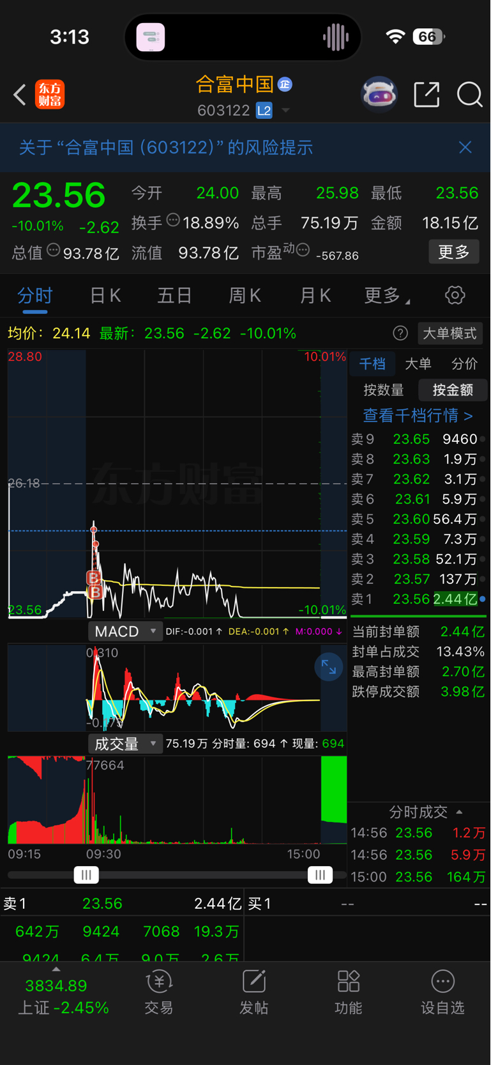
Task: Tap the 跌停成交额 3.98亿 value
Action: click(462, 691)
